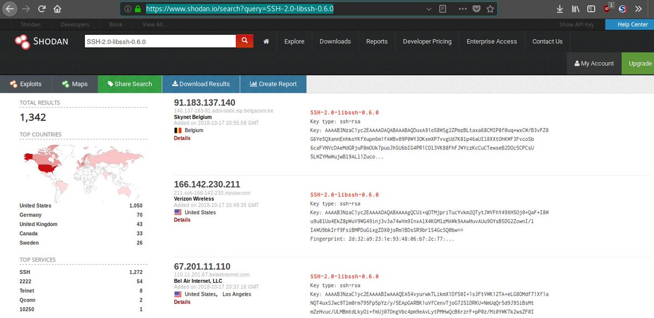Filter by Germany country
The image size is (654, 318).
tap(31, 215)
